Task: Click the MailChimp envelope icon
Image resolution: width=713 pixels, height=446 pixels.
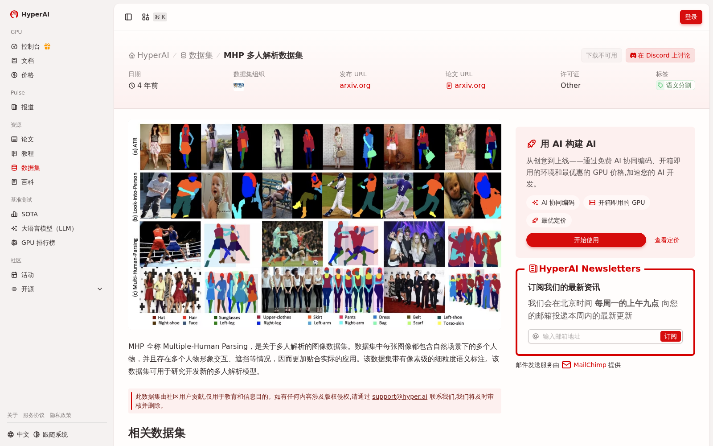Action: pyautogui.click(x=566, y=365)
